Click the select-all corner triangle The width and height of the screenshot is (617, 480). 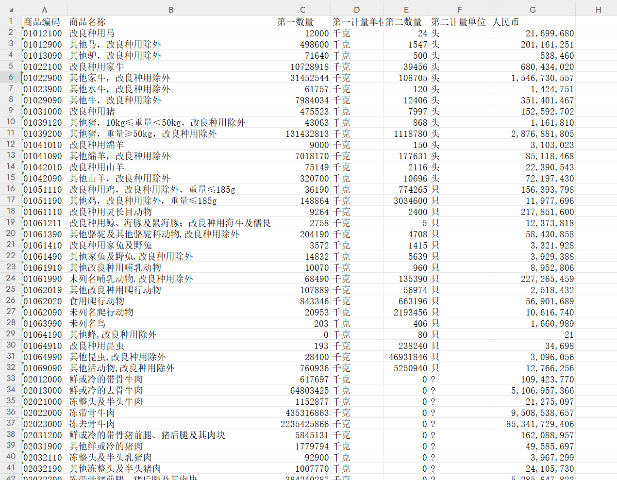pos(11,10)
